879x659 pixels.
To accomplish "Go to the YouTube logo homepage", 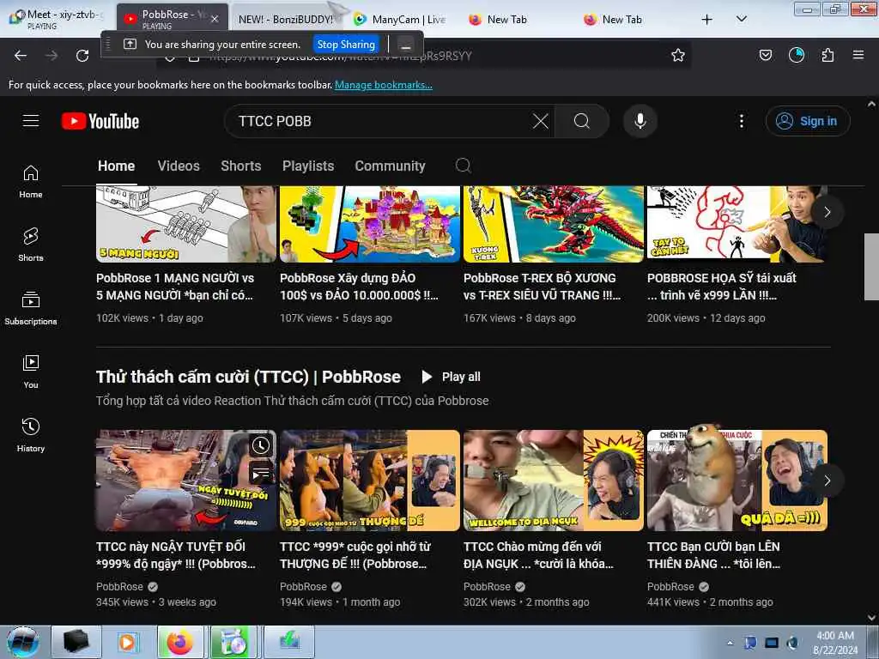I will (x=100, y=121).
